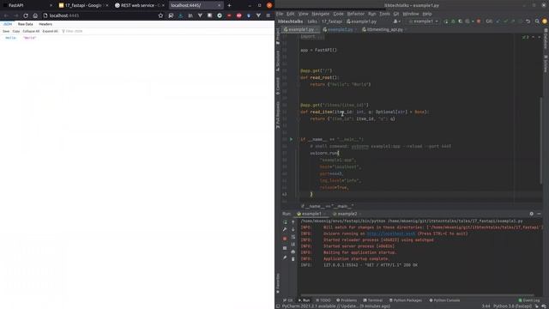
Task: Click 17_fastapi in the breadcrumb path
Action: click(x=332, y=21)
